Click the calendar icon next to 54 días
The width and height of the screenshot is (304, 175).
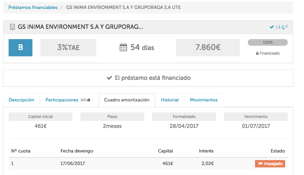pyautogui.click(x=123, y=48)
